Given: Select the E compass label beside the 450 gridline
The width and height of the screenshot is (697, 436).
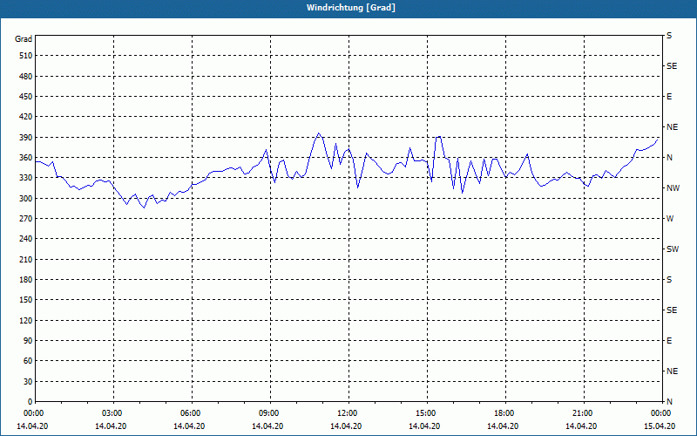Looking at the screenshot, I should [x=669, y=97].
